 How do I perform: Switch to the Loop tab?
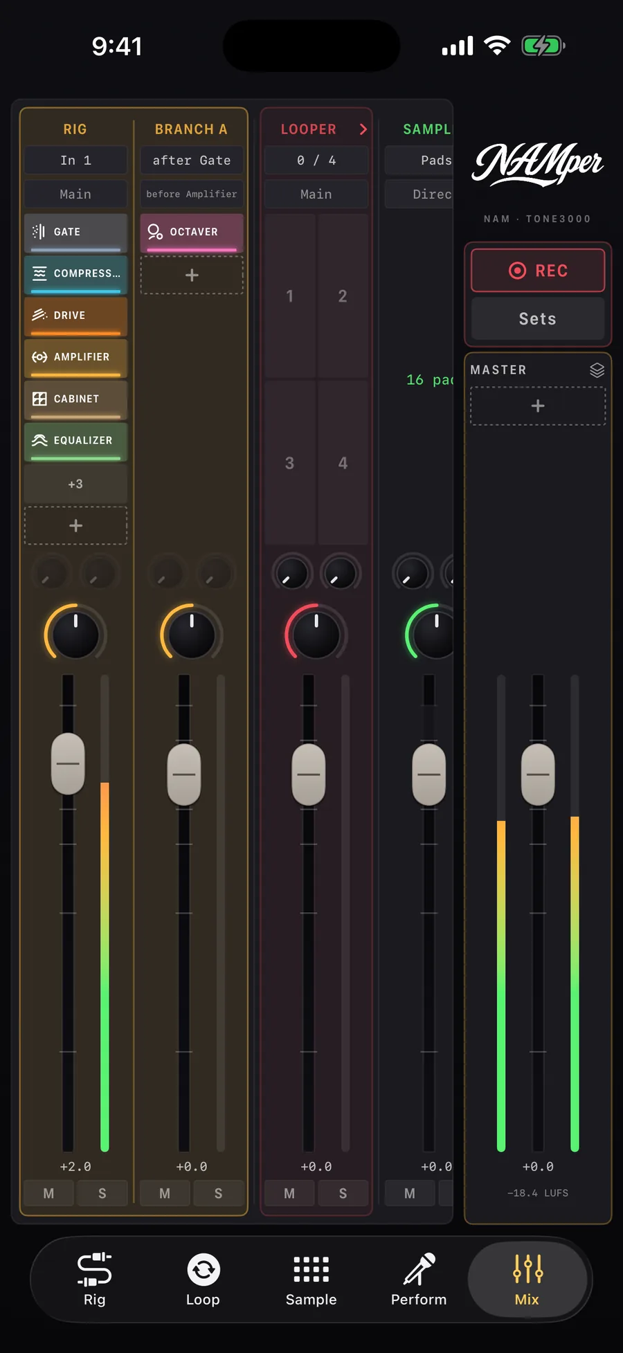[x=203, y=1280]
